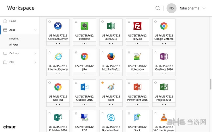
Task: Open the Mozilla Firefox app icon
Action: pyautogui.click(x=111, y=56)
